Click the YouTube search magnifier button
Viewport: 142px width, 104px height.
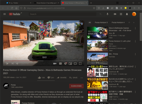click(101, 14)
